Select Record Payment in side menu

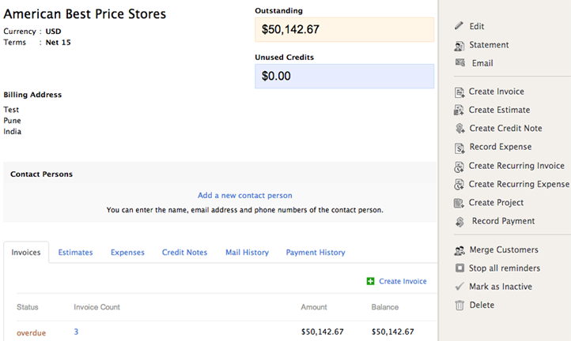tap(503, 221)
